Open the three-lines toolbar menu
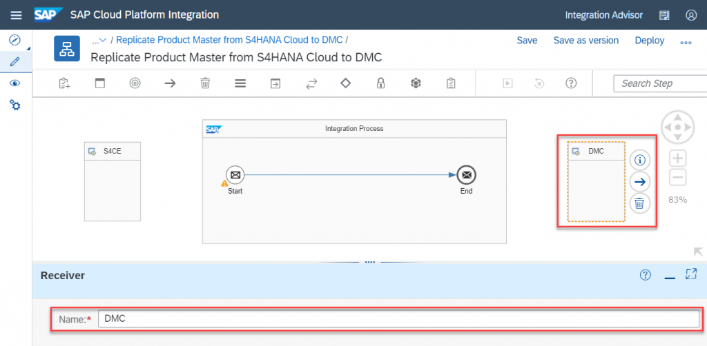707x346 pixels. coord(240,83)
